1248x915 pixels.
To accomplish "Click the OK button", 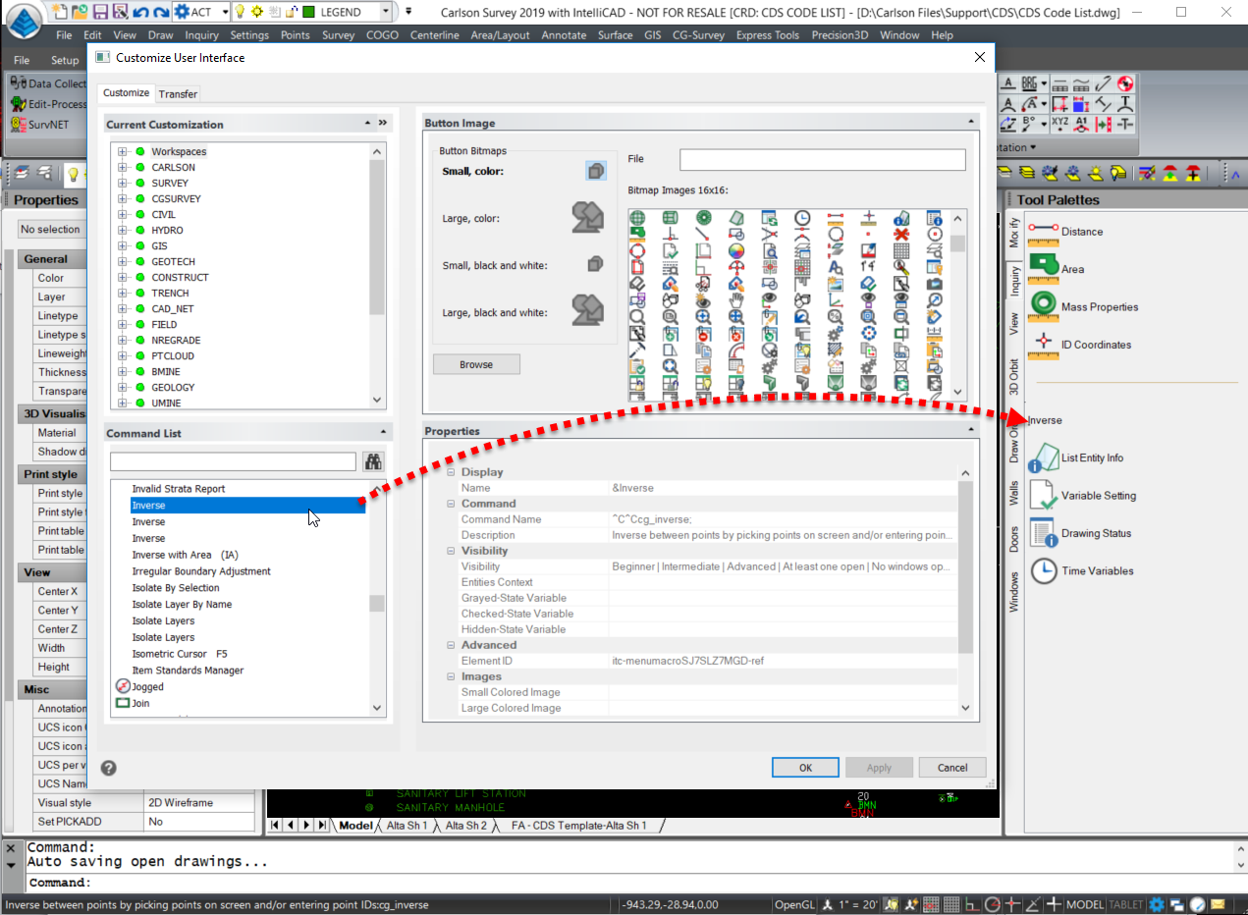I will click(x=805, y=768).
